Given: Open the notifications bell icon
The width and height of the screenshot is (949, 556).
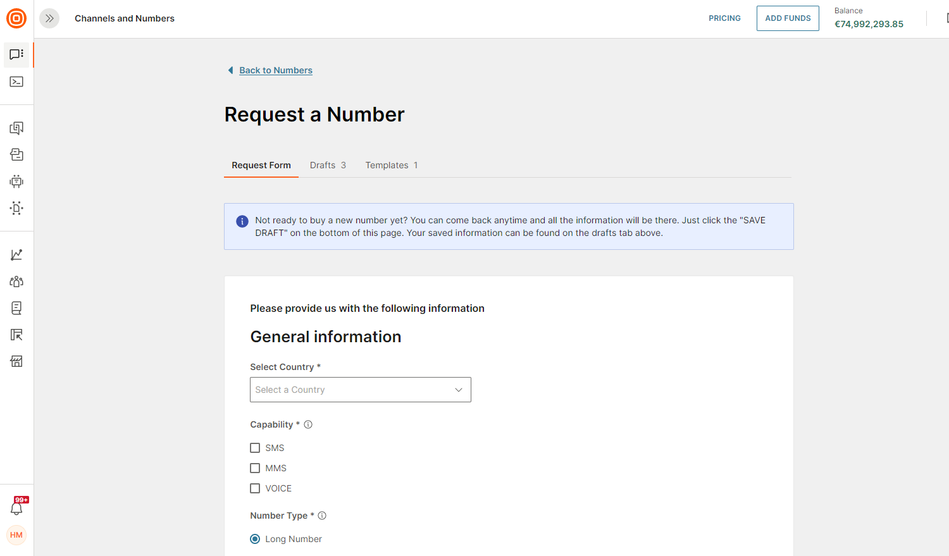Looking at the screenshot, I should [16, 509].
